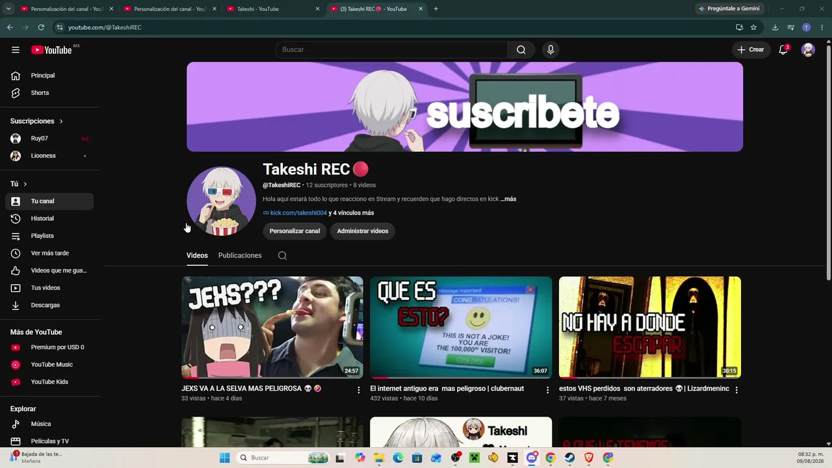The width and height of the screenshot is (832, 468).
Task: Open the 'QUE ES ESTO?' video thumbnail
Action: [461, 327]
